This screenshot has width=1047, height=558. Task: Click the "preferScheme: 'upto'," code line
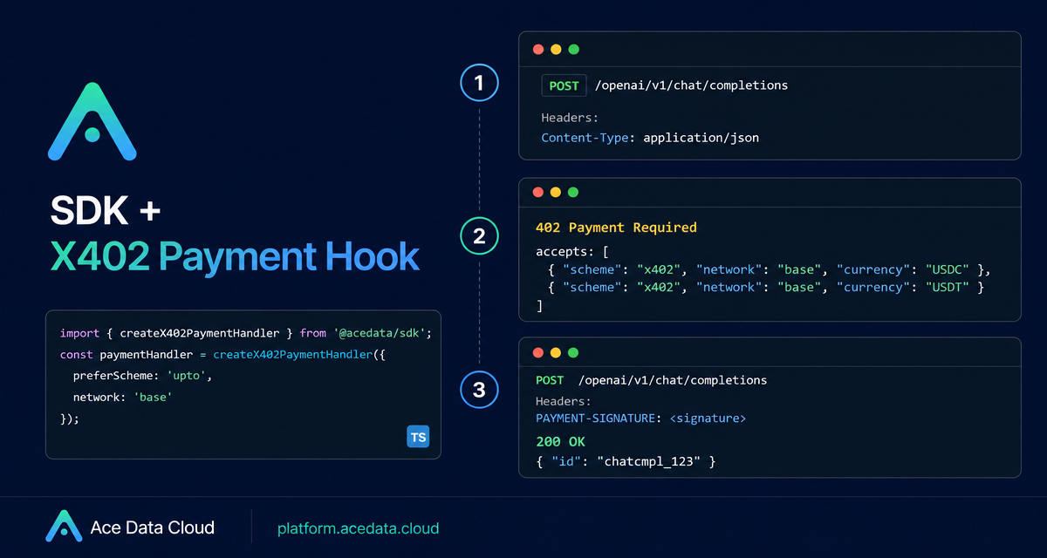(x=143, y=376)
